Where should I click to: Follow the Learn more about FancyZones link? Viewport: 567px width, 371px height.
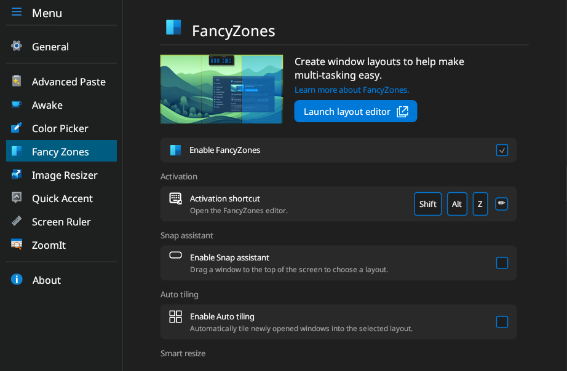click(352, 90)
